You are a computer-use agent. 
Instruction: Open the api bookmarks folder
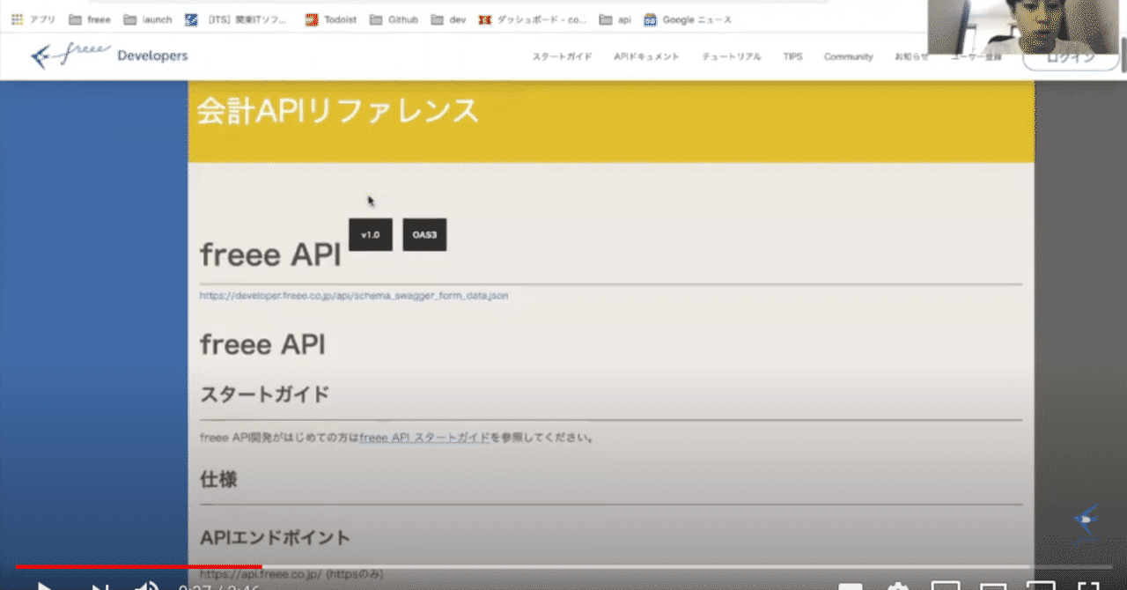615,19
